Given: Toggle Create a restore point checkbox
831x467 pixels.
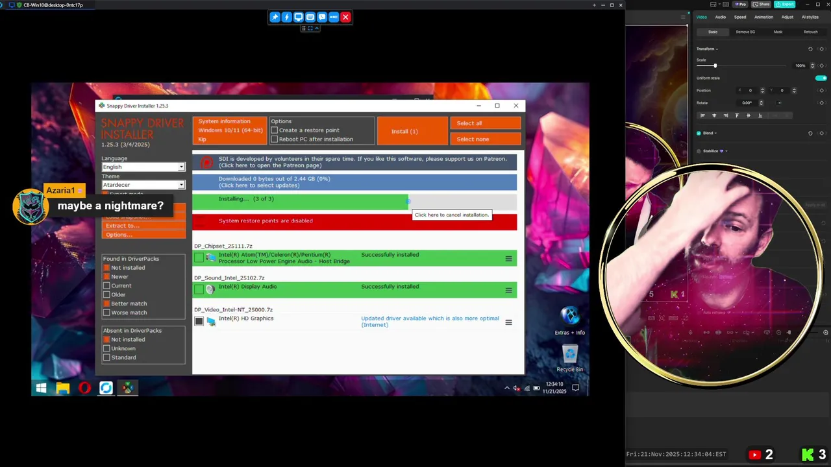Looking at the screenshot, I should 274,130.
